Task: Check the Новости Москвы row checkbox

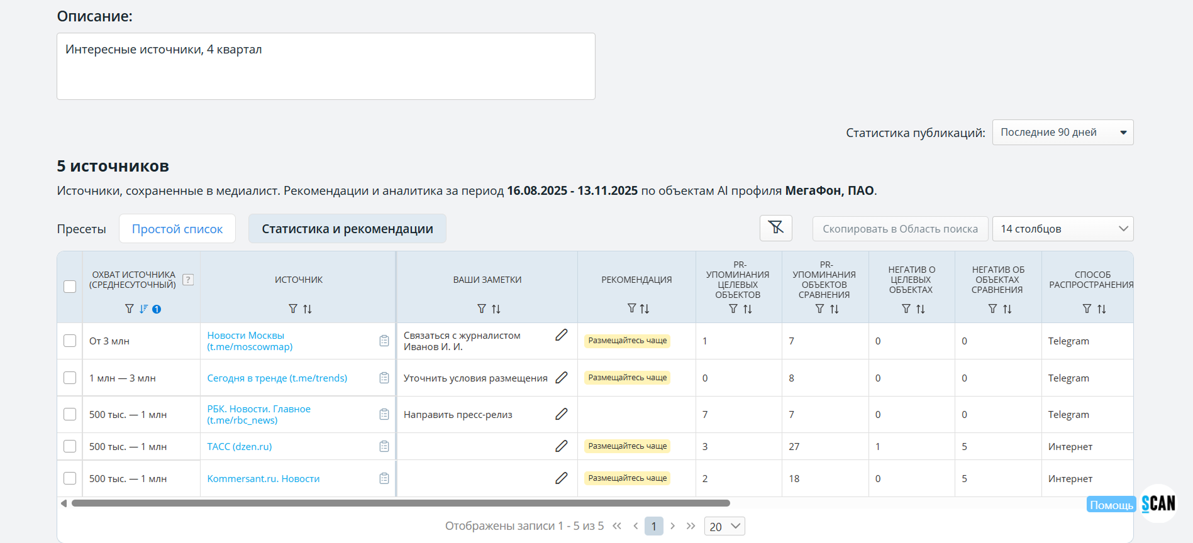Action: 70,341
